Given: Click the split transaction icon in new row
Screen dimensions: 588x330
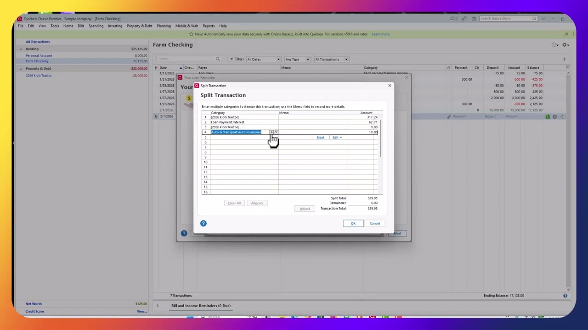Looking at the screenshot, I should coord(561,116).
